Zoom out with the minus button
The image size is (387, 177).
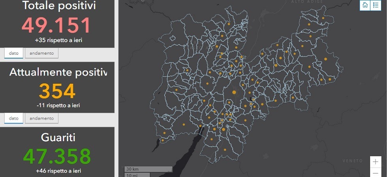pos(376,173)
